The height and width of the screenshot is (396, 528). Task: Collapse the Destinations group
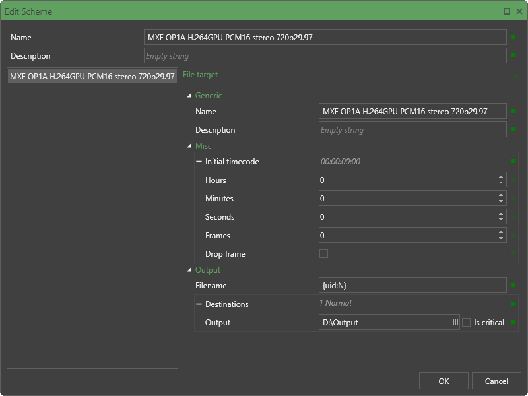[x=199, y=304]
